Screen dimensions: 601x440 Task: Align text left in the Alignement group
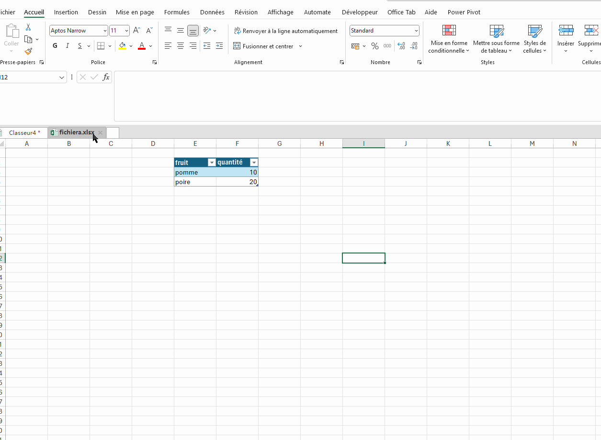(x=168, y=46)
